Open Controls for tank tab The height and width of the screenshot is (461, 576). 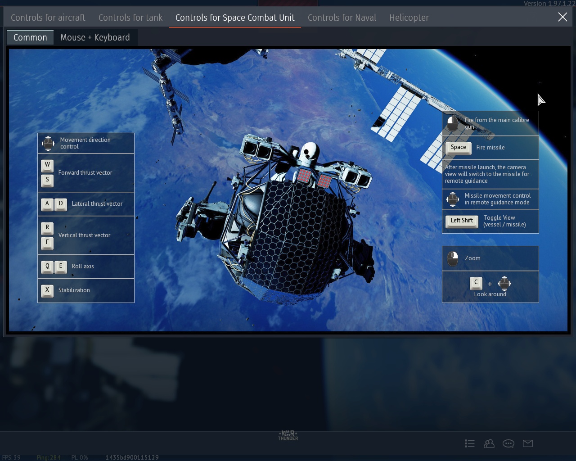(130, 18)
